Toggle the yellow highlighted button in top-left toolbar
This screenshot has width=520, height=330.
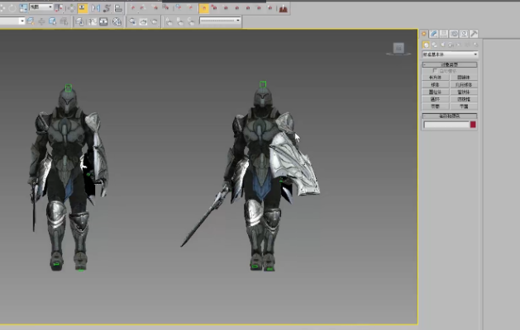(x=83, y=8)
